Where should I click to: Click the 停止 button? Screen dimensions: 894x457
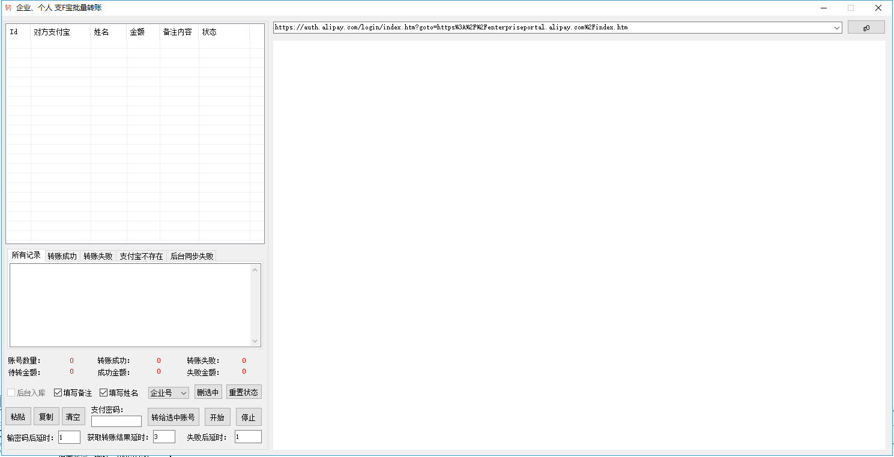click(x=248, y=417)
